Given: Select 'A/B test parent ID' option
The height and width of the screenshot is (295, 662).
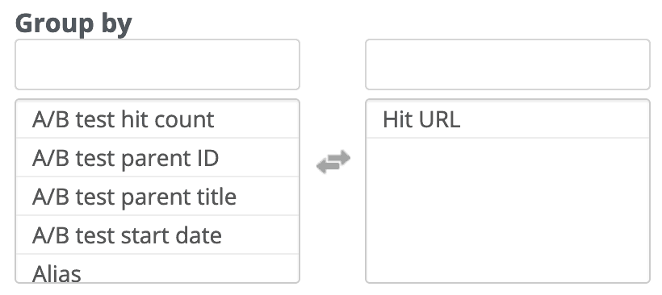Looking at the screenshot, I should pos(157,158).
